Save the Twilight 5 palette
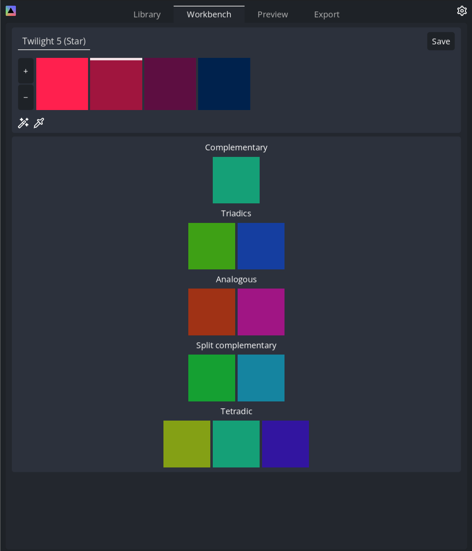 441,41
